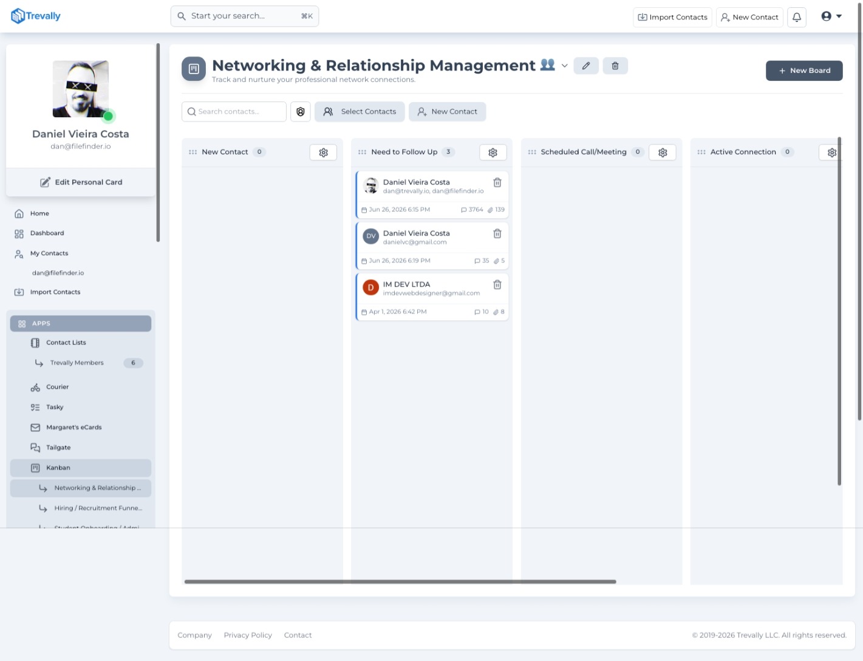
Task: Open the Tasky app
Action: (x=55, y=408)
